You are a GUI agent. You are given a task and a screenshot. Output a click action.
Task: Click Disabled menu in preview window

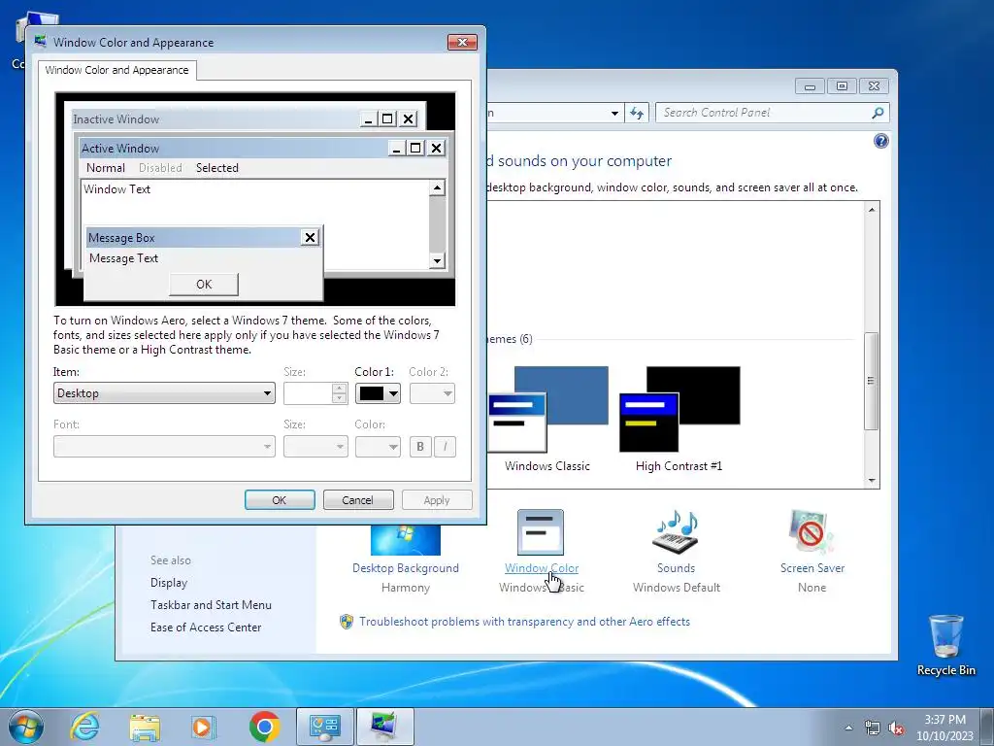pos(160,167)
